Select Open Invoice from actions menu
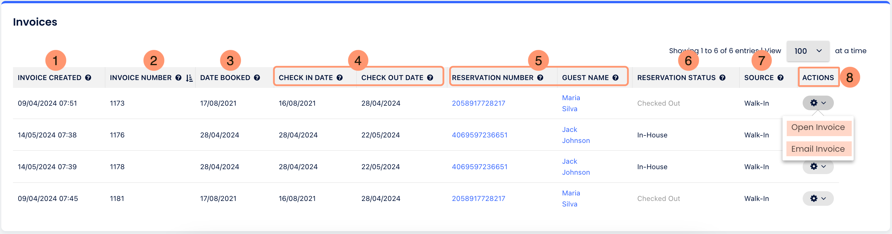Viewport: 892px width, 234px height. (x=818, y=128)
